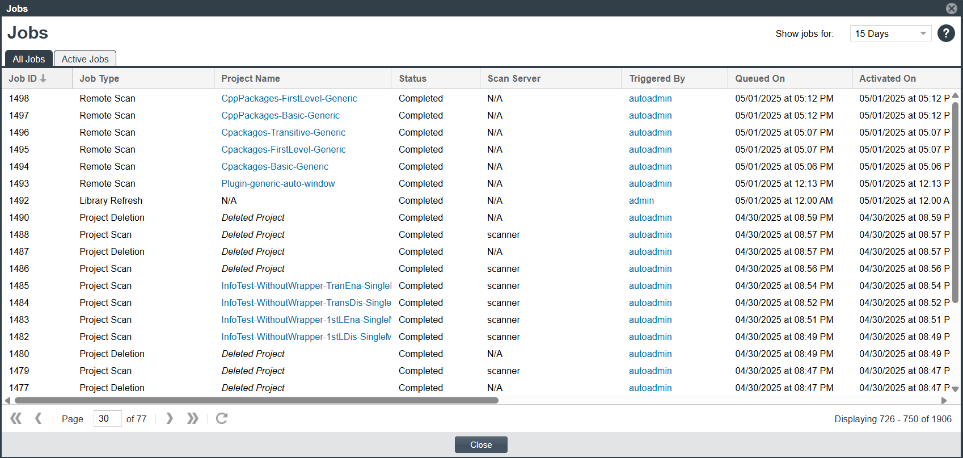Sort by the Status column header

pos(412,78)
